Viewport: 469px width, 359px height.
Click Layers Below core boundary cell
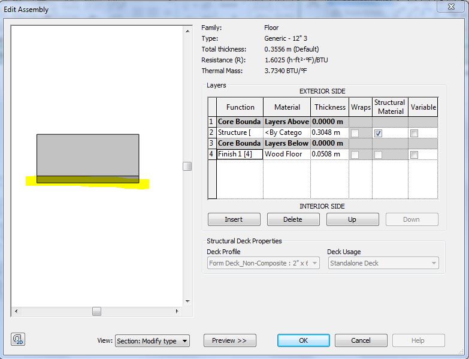pos(287,143)
